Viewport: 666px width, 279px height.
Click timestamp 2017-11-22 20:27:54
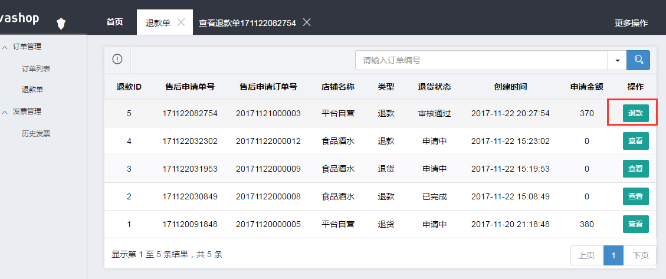pyautogui.click(x=510, y=113)
